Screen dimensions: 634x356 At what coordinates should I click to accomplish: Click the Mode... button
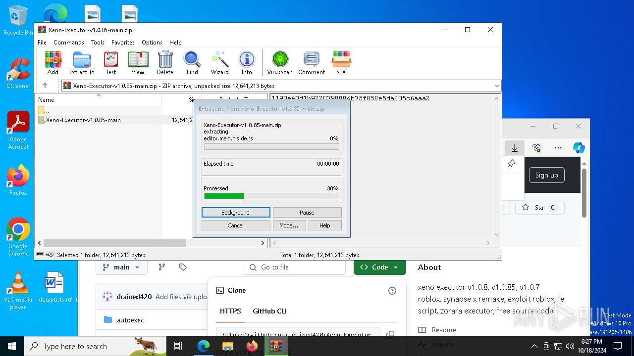[x=289, y=225]
